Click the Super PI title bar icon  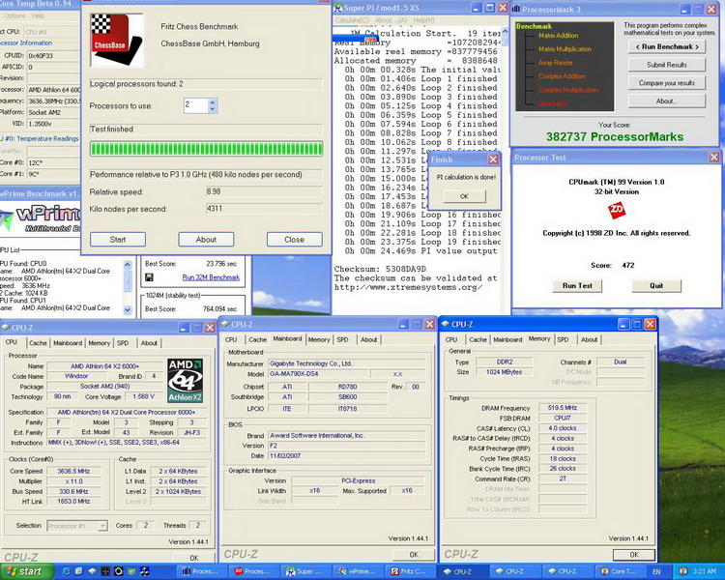point(337,8)
